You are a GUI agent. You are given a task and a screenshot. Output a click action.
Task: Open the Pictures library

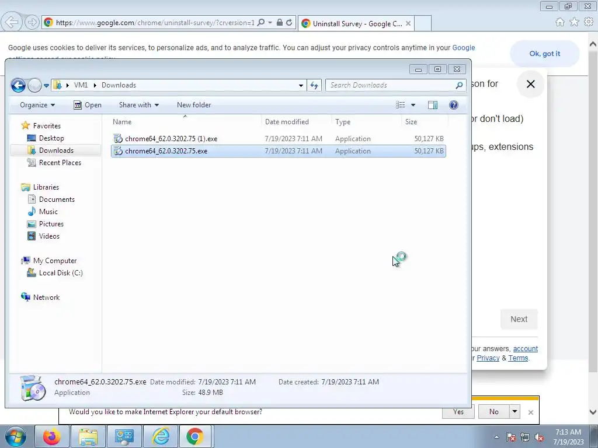[51, 223]
